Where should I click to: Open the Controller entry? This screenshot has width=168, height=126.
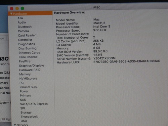(x=25, y=40)
